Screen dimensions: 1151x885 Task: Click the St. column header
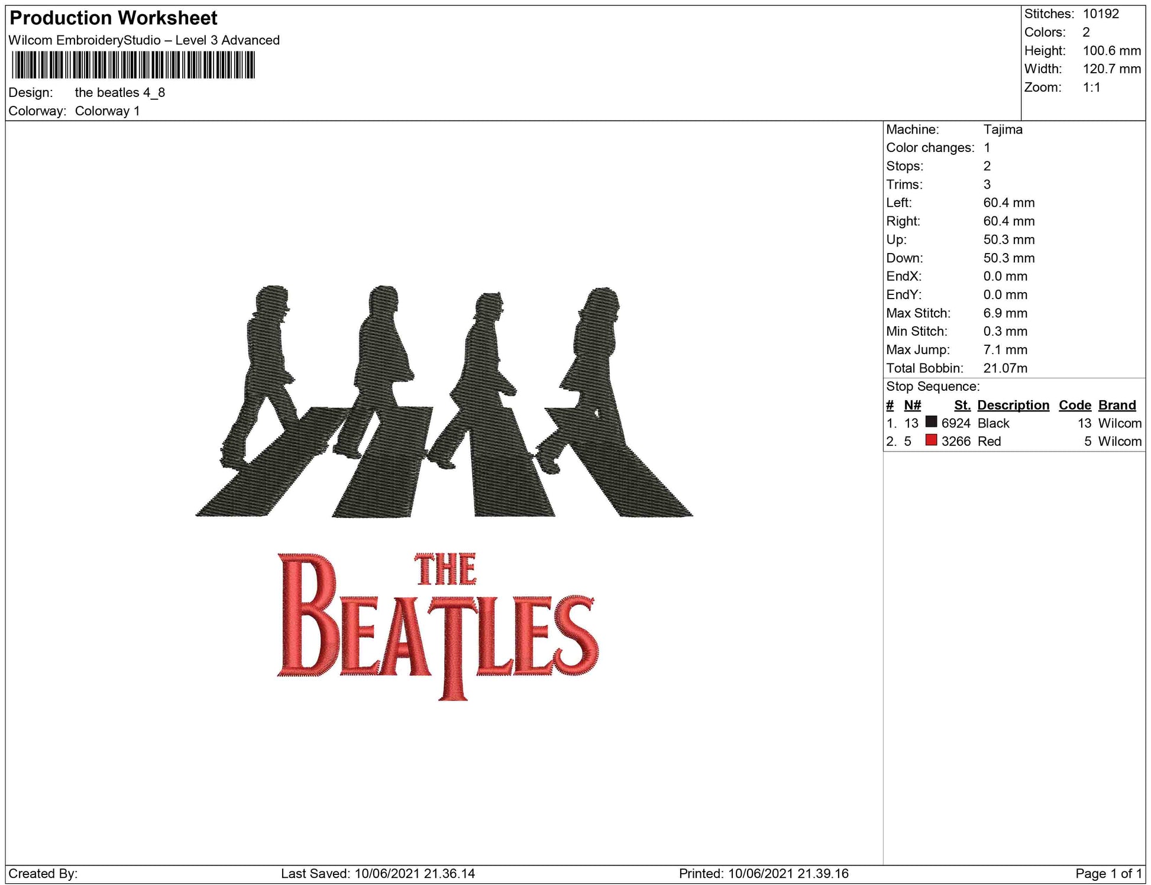(x=962, y=405)
